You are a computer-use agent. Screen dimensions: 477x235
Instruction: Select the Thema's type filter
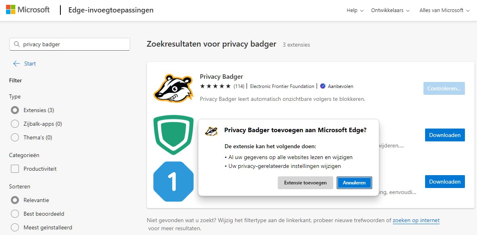coord(15,137)
